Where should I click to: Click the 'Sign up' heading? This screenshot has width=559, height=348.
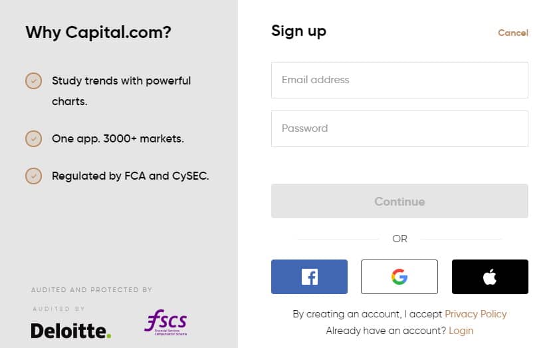point(298,31)
